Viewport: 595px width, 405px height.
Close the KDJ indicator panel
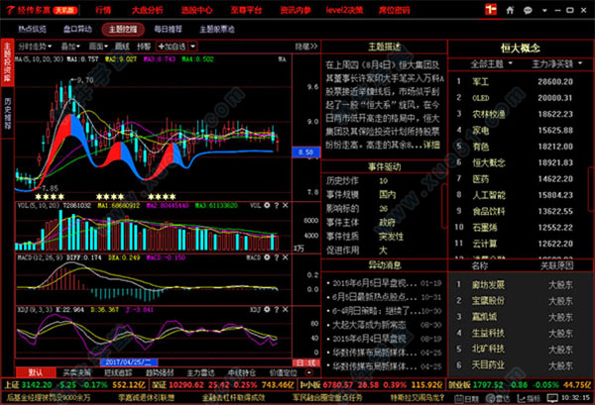[284, 309]
